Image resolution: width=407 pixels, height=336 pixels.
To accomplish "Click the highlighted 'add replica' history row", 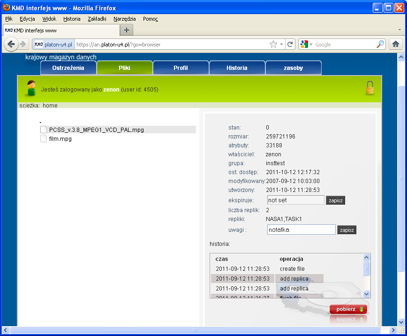I will pyautogui.click(x=267, y=279).
